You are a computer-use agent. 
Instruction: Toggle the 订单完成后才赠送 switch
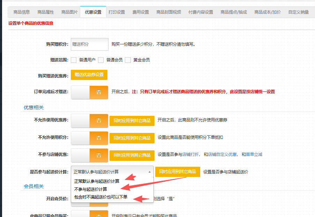[89, 92]
